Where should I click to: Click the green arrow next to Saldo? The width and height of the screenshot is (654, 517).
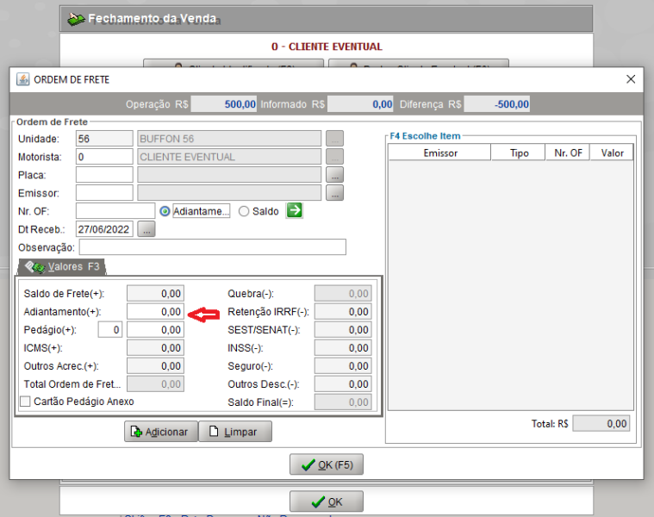(295, 210)
